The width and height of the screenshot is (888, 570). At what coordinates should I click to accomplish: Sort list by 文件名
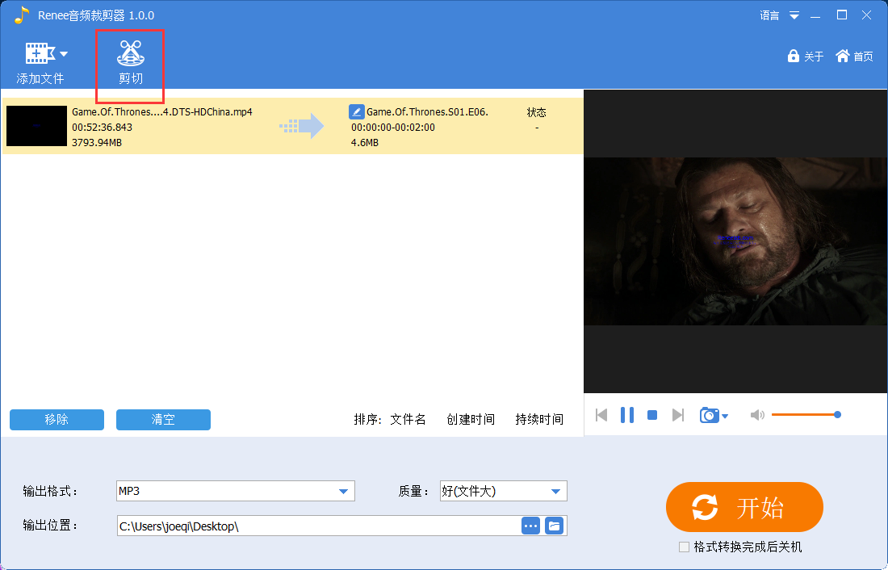(x=408, y=419)
